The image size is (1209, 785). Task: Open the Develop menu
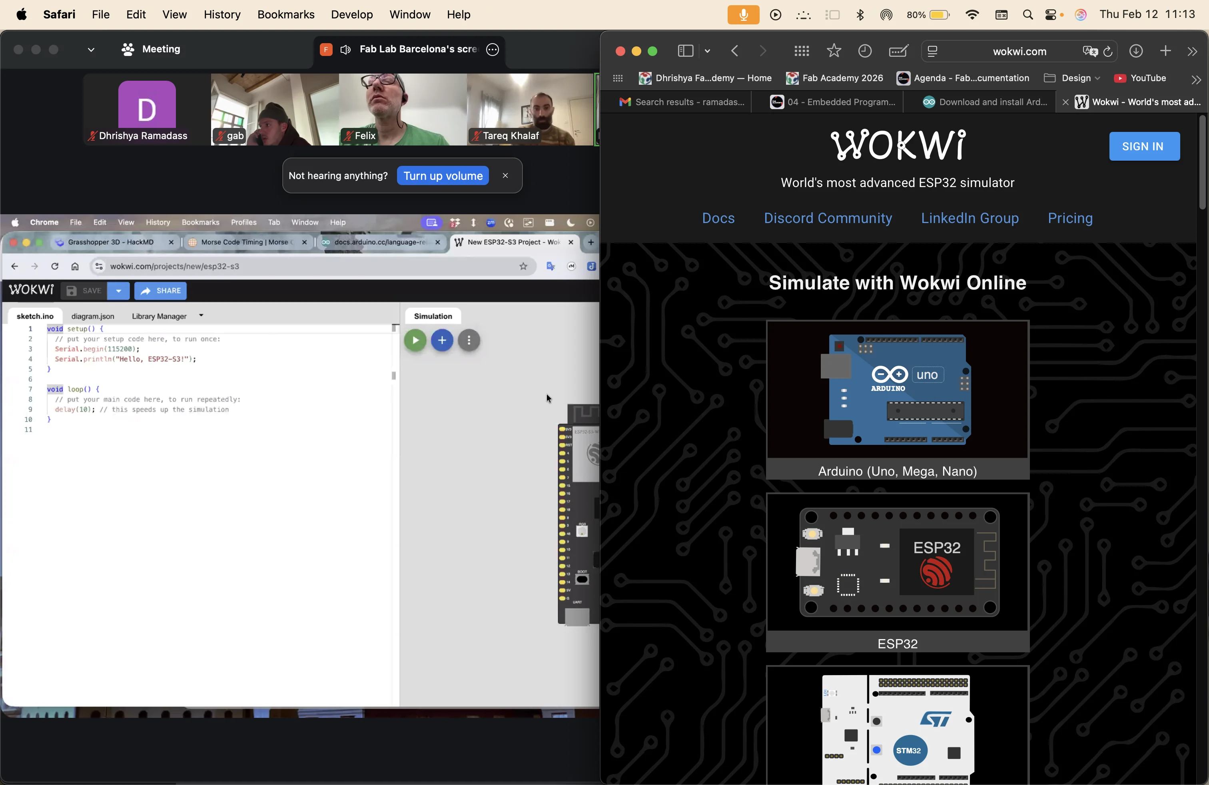[x=351, y=15]
